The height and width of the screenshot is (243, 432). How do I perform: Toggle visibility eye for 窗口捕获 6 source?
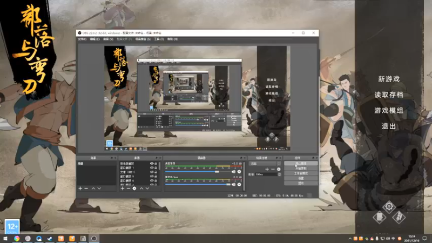152,180
